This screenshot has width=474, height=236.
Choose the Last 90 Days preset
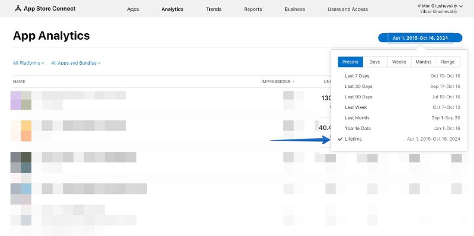coord(402,97)
